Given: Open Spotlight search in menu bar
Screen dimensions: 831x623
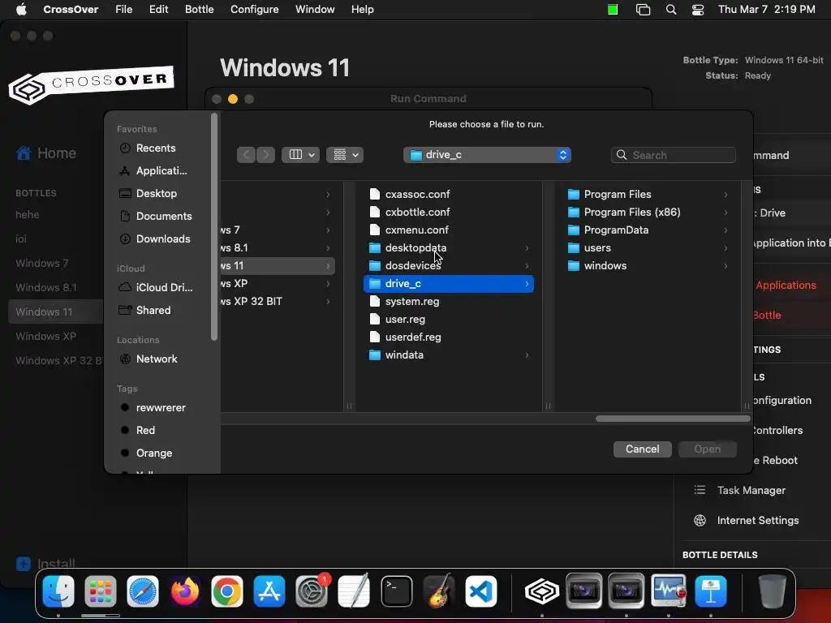Looking at the screenshot, I should 671,10.
